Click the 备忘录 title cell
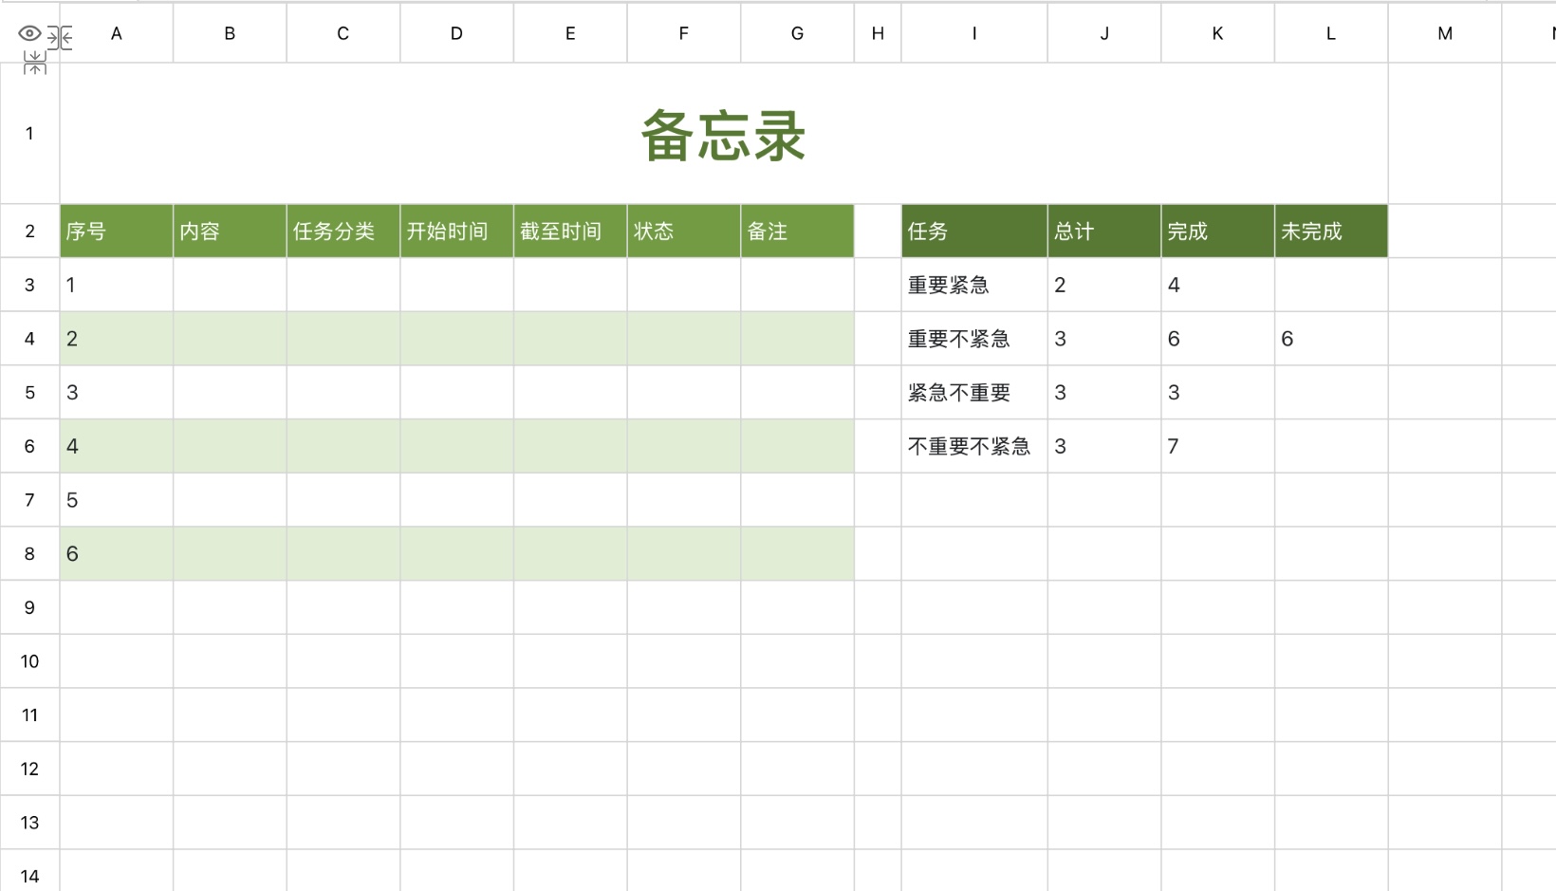Image resolution: width=1556 pixels, height=891 pixels. click(724, 134)
